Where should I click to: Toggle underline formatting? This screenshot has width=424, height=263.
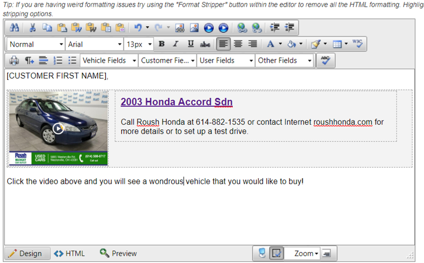(191, 44)
